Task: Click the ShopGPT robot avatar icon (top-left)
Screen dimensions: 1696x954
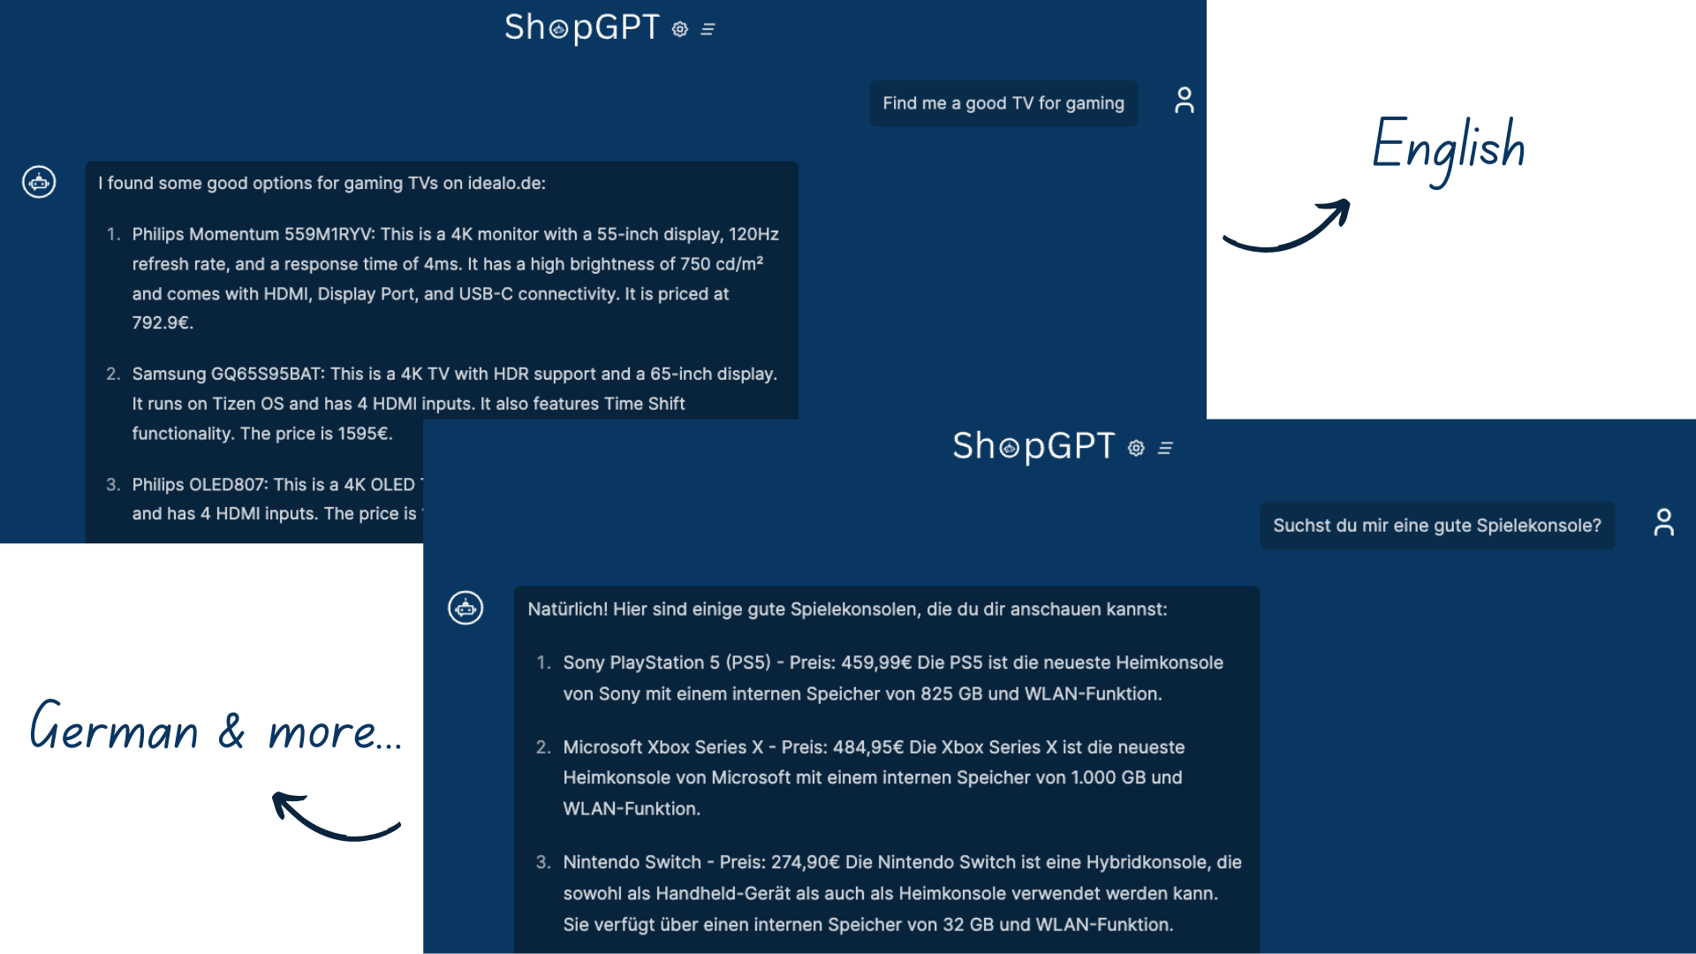Action: (x=40, y=182)
